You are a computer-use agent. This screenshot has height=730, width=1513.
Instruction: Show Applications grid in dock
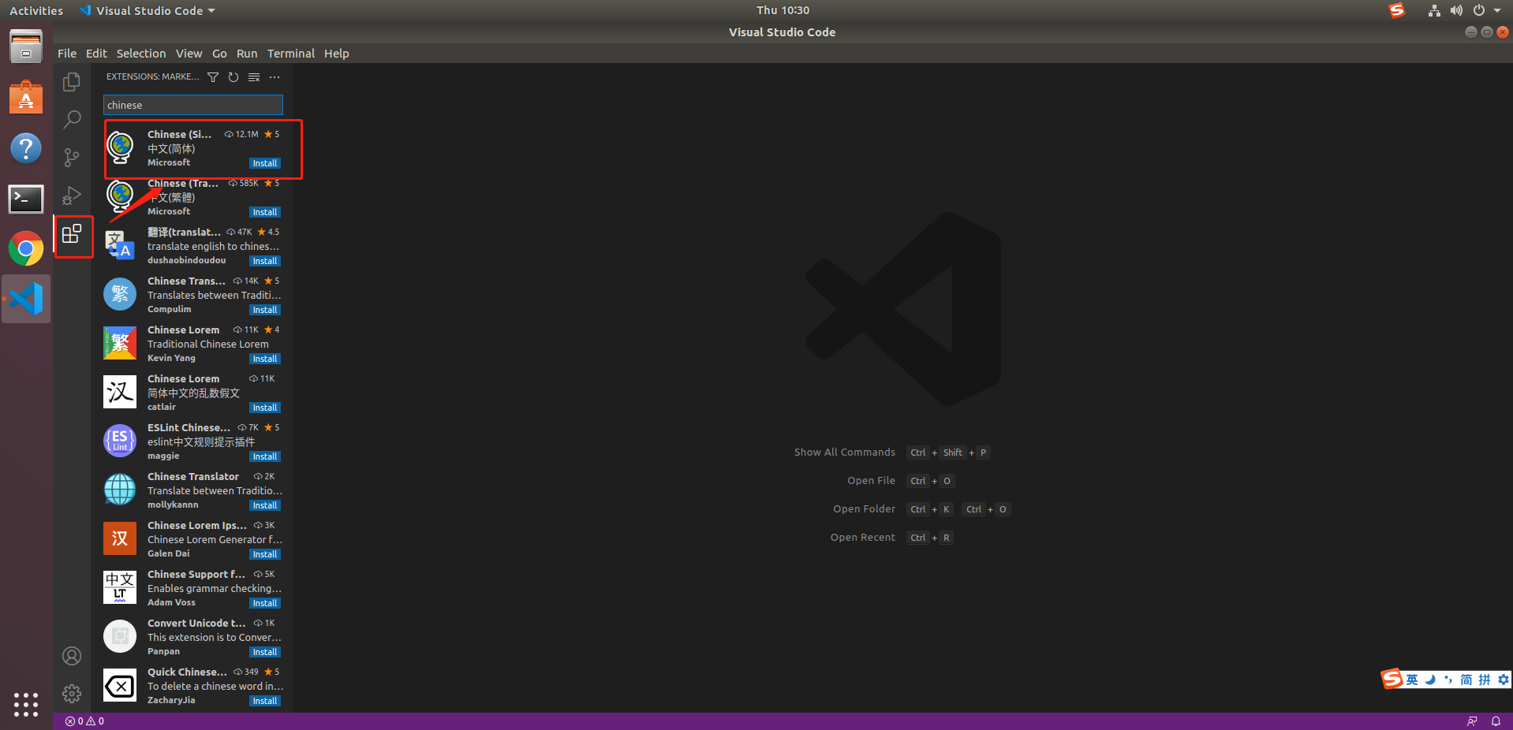(26, 704)
